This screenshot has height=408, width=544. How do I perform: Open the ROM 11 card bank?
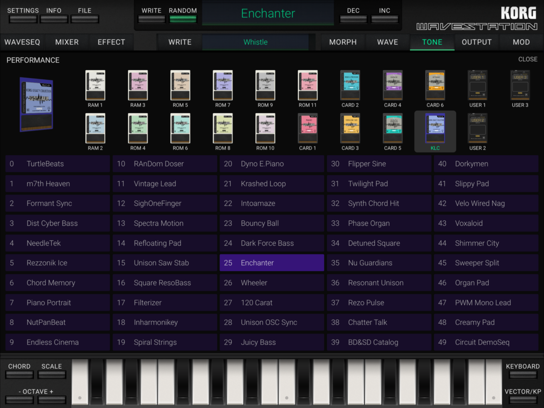pos(307,86)
